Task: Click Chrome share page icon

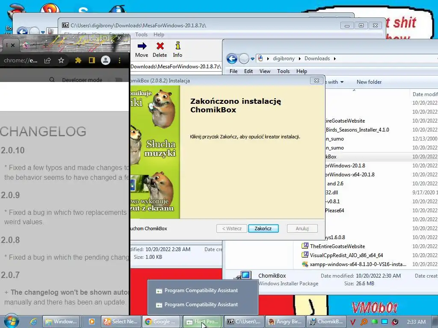Action: click(47, 61)
